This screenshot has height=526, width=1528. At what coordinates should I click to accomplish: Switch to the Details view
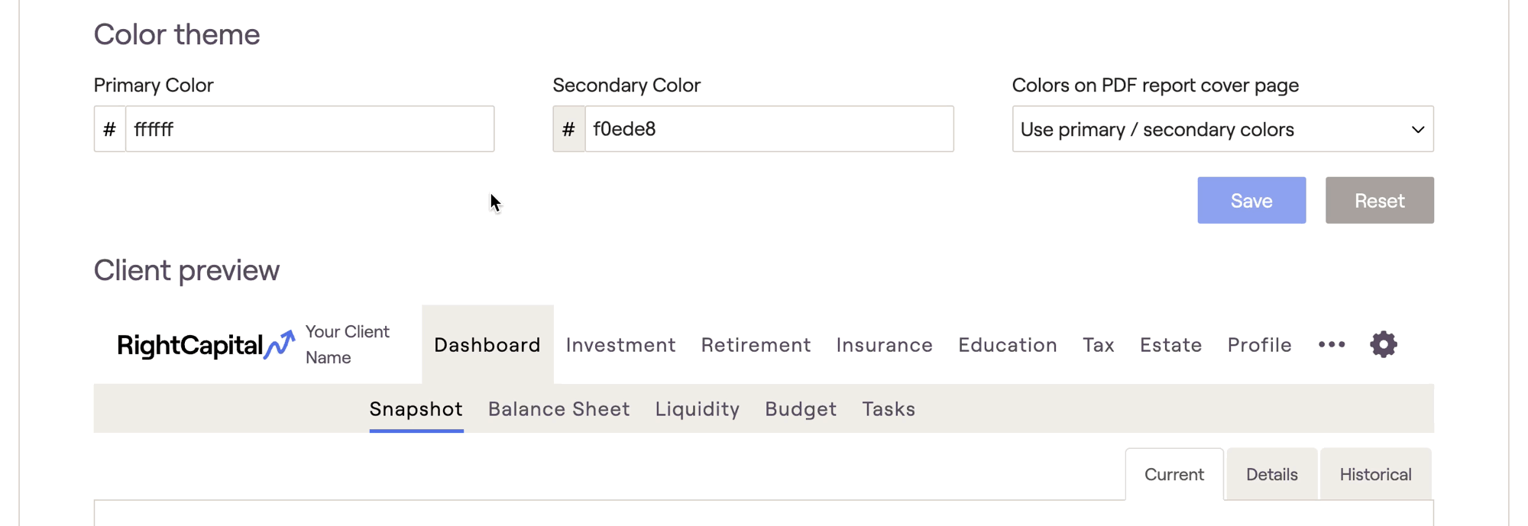click(x=1271, y=475)
